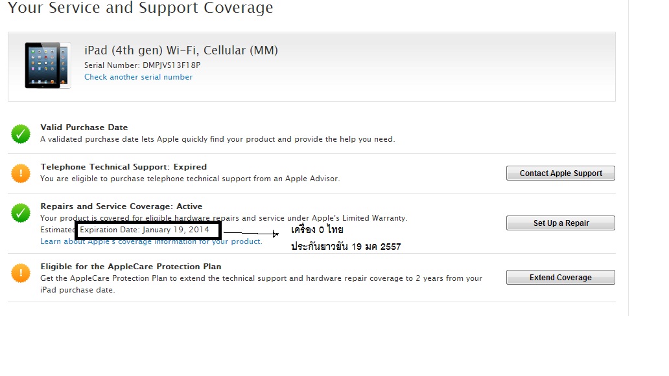Click the iPad product thumbnail image
The image size is (669, 376).
[x=48, y=65]
